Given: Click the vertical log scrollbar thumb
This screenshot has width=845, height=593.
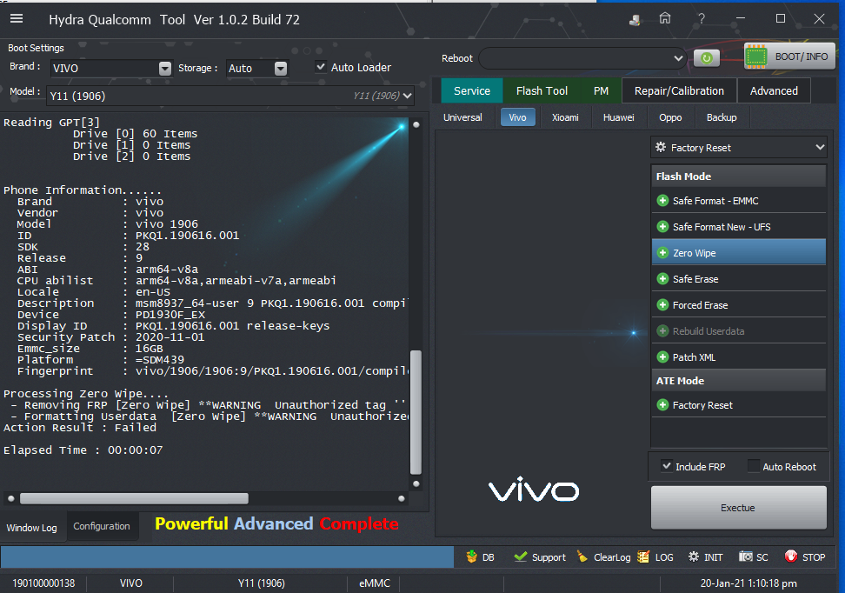Looking at the screenshot, I should coord(416,412).
